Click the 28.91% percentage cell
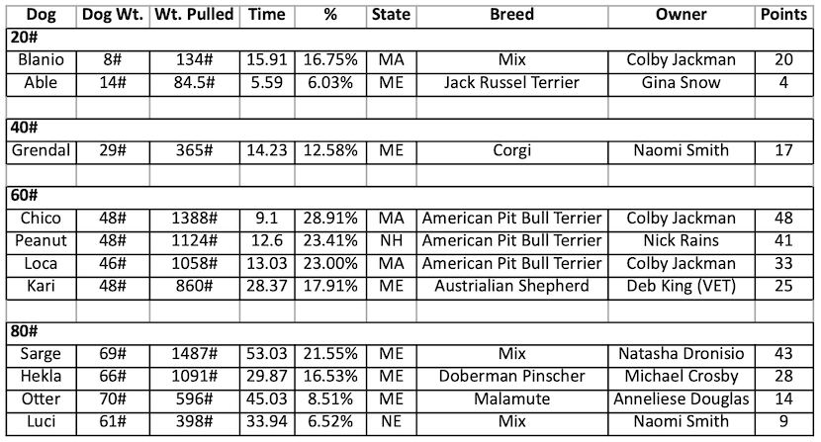This screenshot has width=821, height=442. [333, 218]
